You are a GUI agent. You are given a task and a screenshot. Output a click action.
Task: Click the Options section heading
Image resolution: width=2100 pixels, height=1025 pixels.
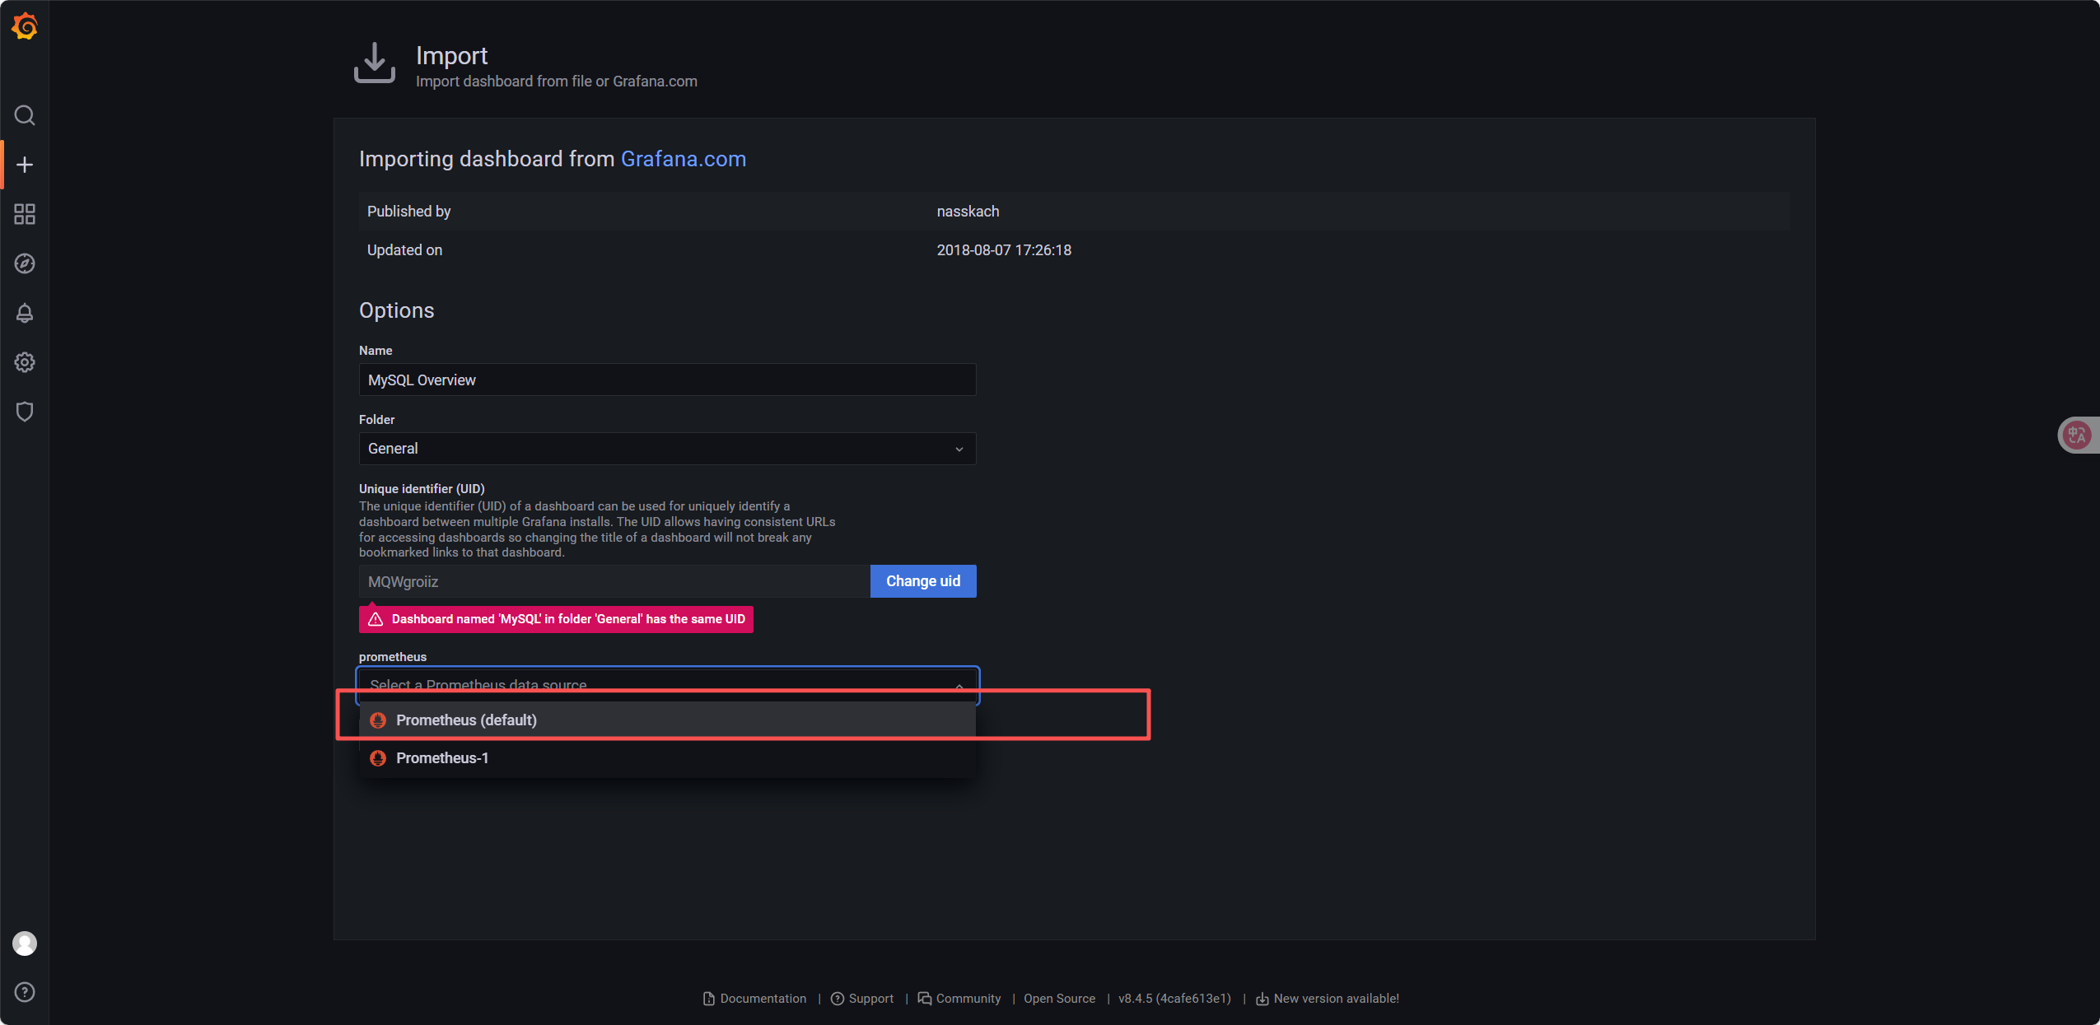pyautogui.click(x=396, y=310)
